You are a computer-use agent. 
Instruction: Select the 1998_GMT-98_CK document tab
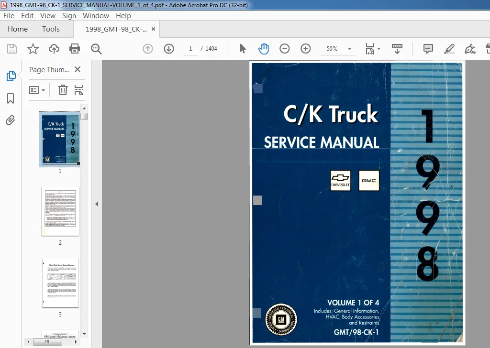click(x=116, y=29)
